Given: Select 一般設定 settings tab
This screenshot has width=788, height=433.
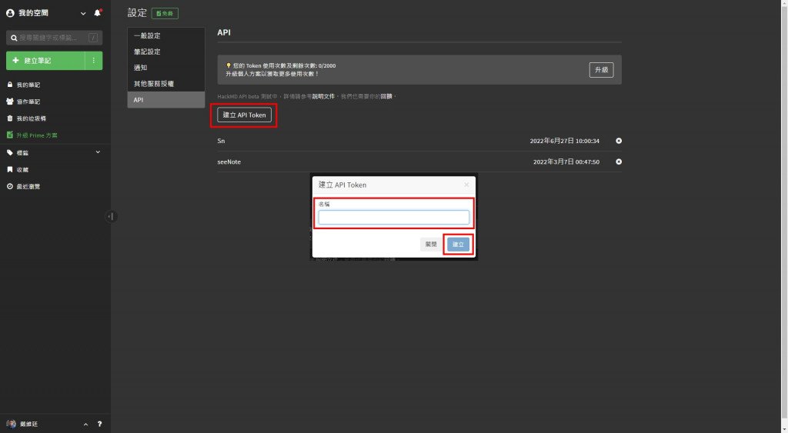Looking at the screenshot, I should (x=166, y=35).
